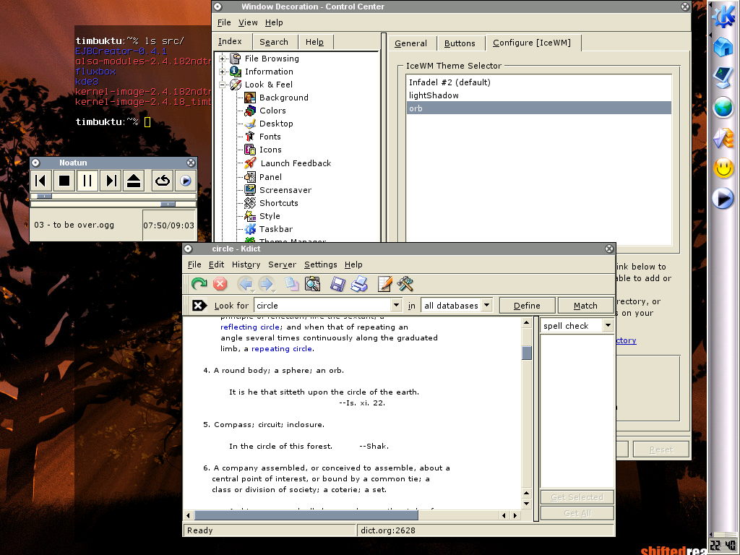Pause the song in Noatun

[x=87, y=181]
